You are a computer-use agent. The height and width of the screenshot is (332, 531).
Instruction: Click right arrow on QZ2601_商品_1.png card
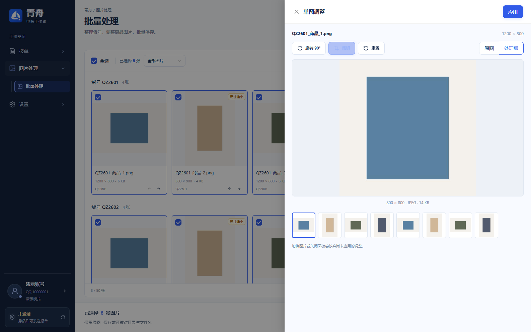159,189
